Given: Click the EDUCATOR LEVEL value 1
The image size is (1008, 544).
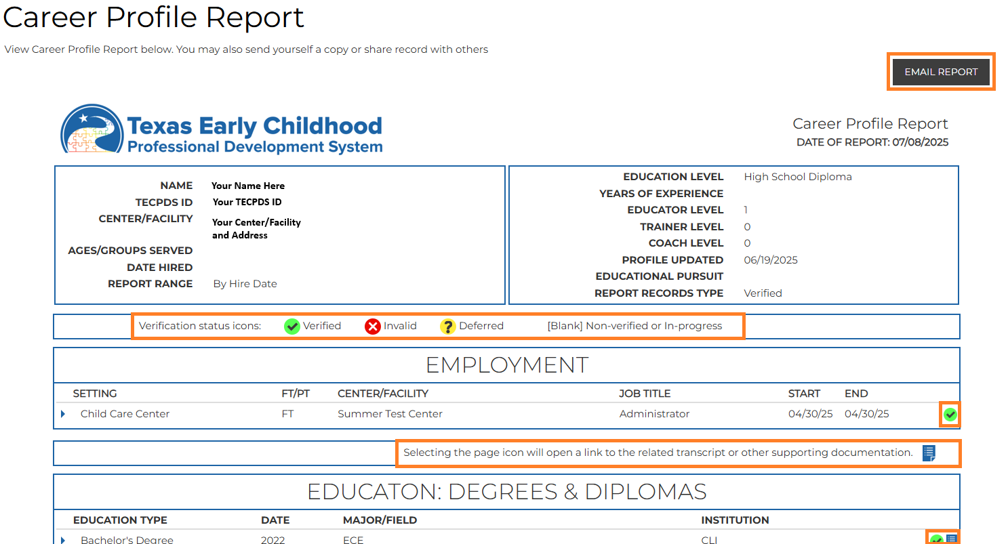Looking at the screenshot, I should pyautogui.click(x=746, y=210).
